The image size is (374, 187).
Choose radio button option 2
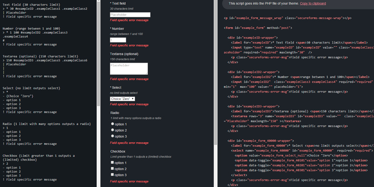pyautogui.click(x=112, y=130)
